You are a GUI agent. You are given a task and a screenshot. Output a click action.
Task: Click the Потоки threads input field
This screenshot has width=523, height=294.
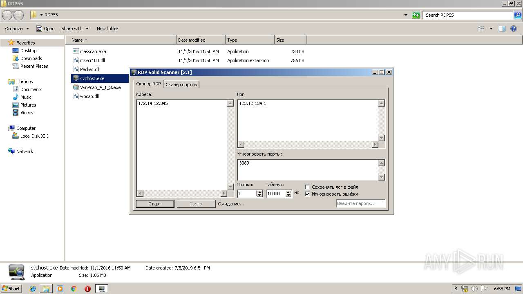pyautogui.click(x=246, y=194)
